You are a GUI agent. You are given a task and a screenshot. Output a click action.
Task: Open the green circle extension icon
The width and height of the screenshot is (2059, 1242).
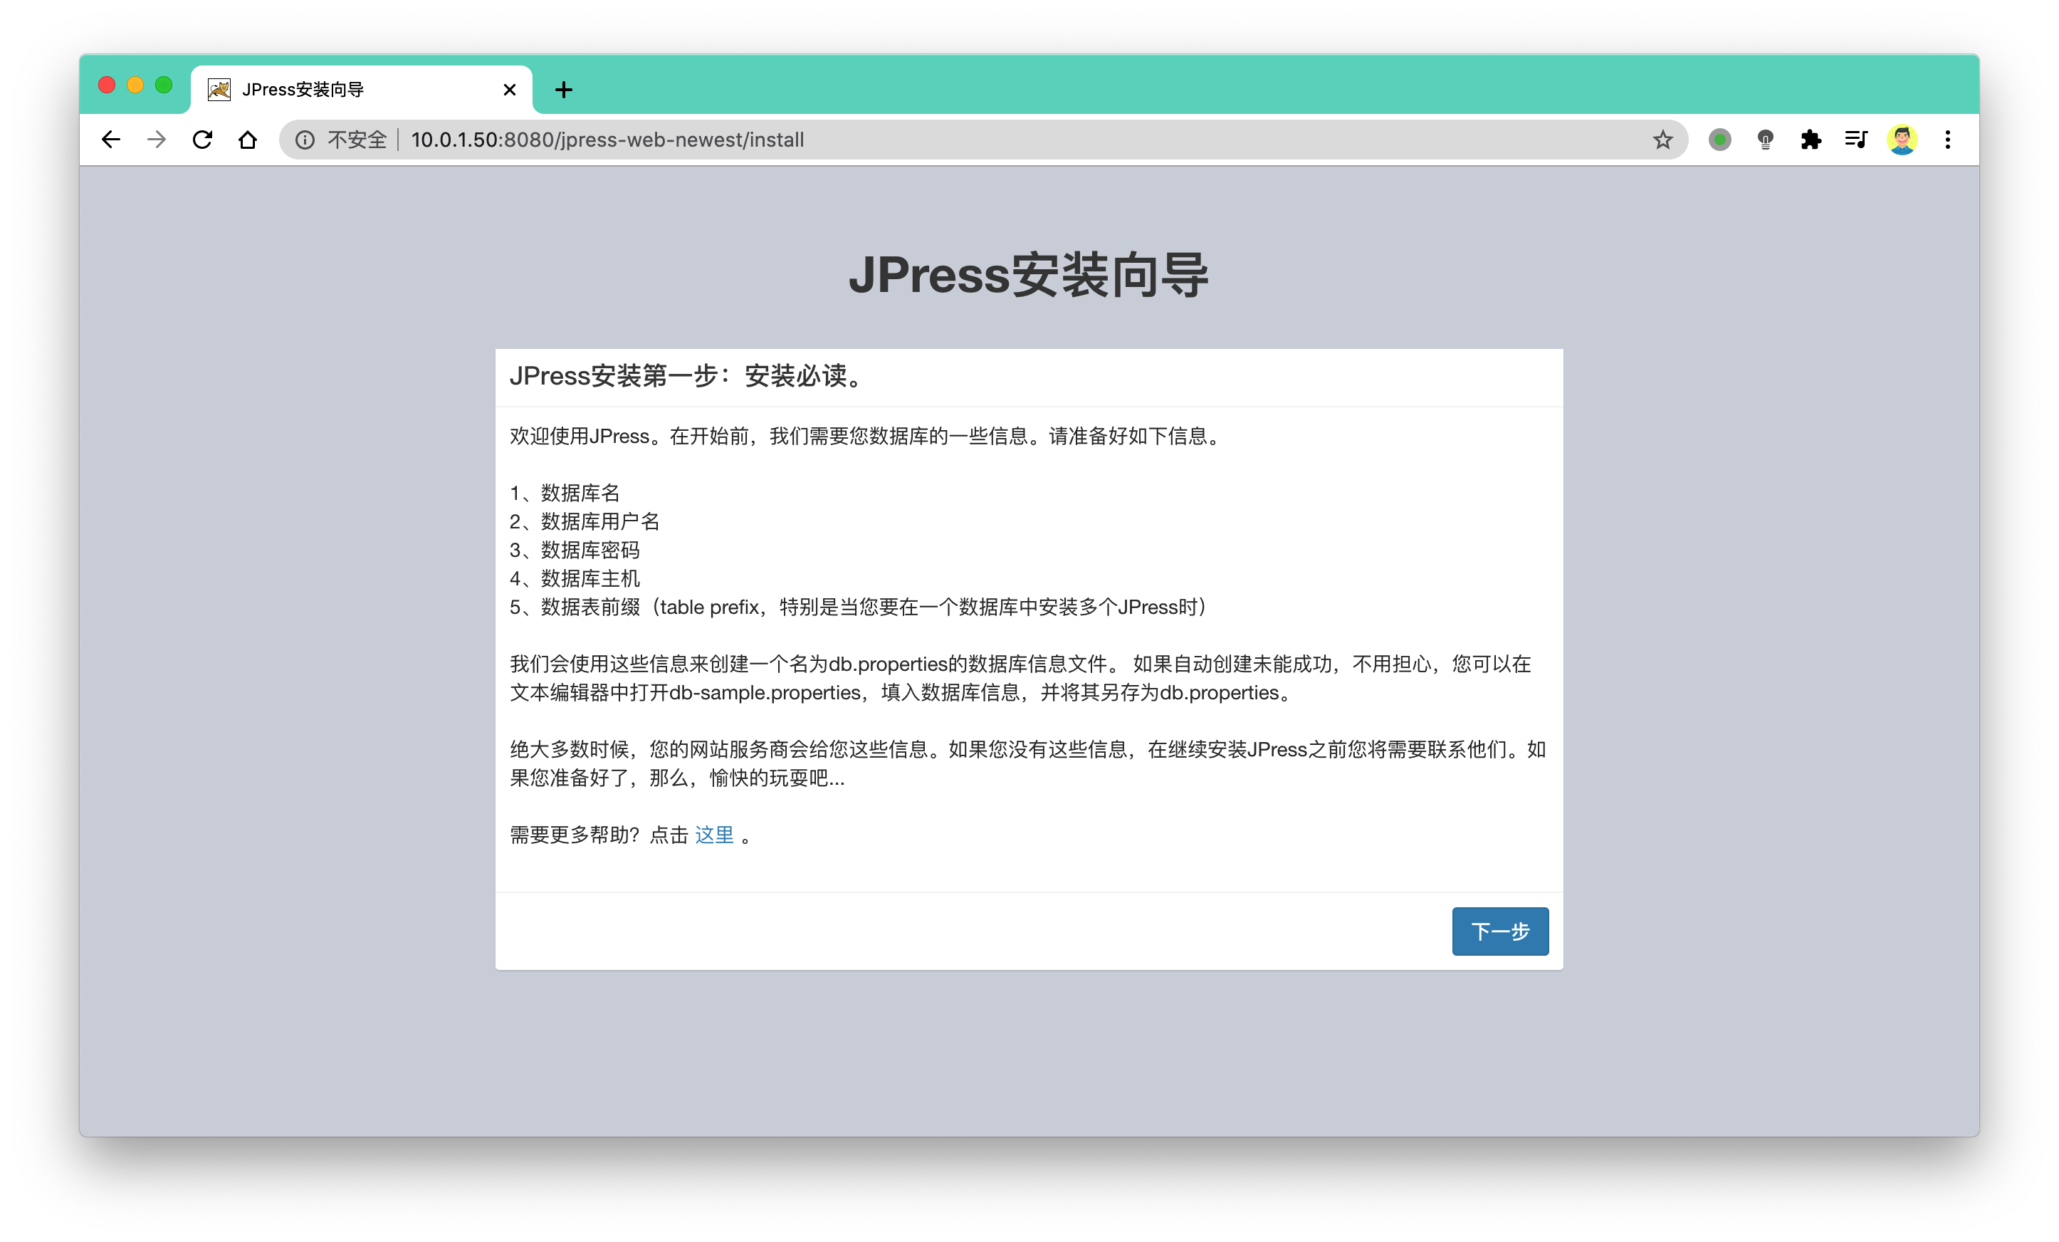pyautogui.click(x=1719, y=140)
